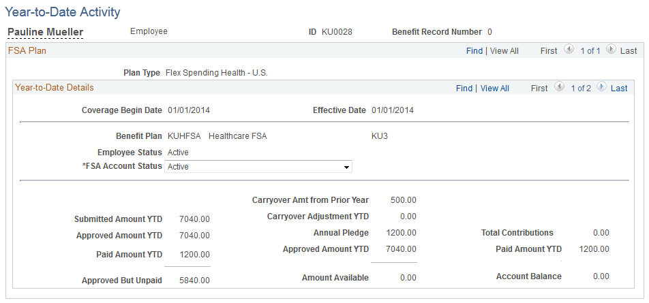Show next row in Year-to-Date Details

(601, 88)
